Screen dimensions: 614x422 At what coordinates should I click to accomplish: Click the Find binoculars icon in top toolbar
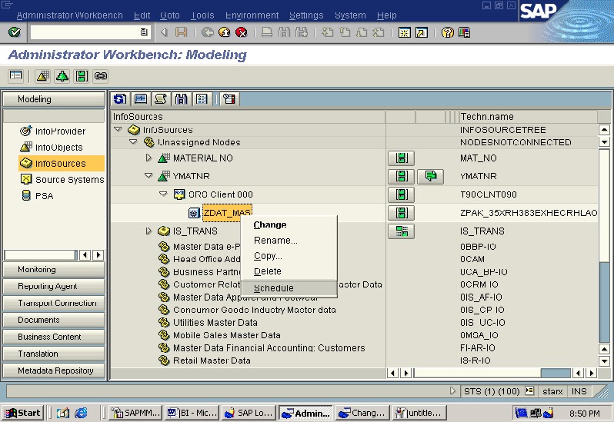284,32
